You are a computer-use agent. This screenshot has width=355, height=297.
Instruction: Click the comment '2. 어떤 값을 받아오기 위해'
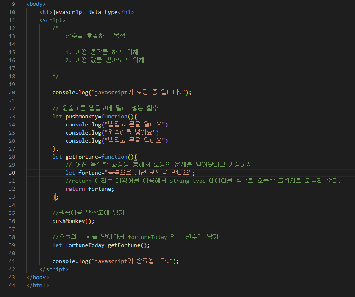(105, 60)
